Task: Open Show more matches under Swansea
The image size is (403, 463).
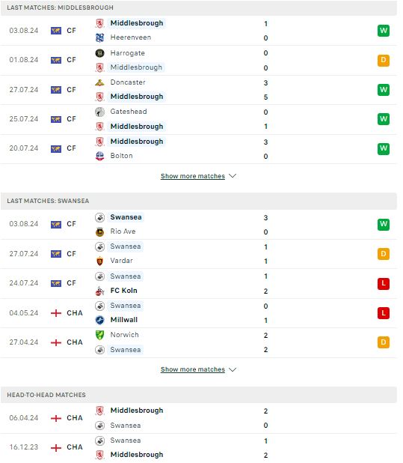Action: (193, 369)
